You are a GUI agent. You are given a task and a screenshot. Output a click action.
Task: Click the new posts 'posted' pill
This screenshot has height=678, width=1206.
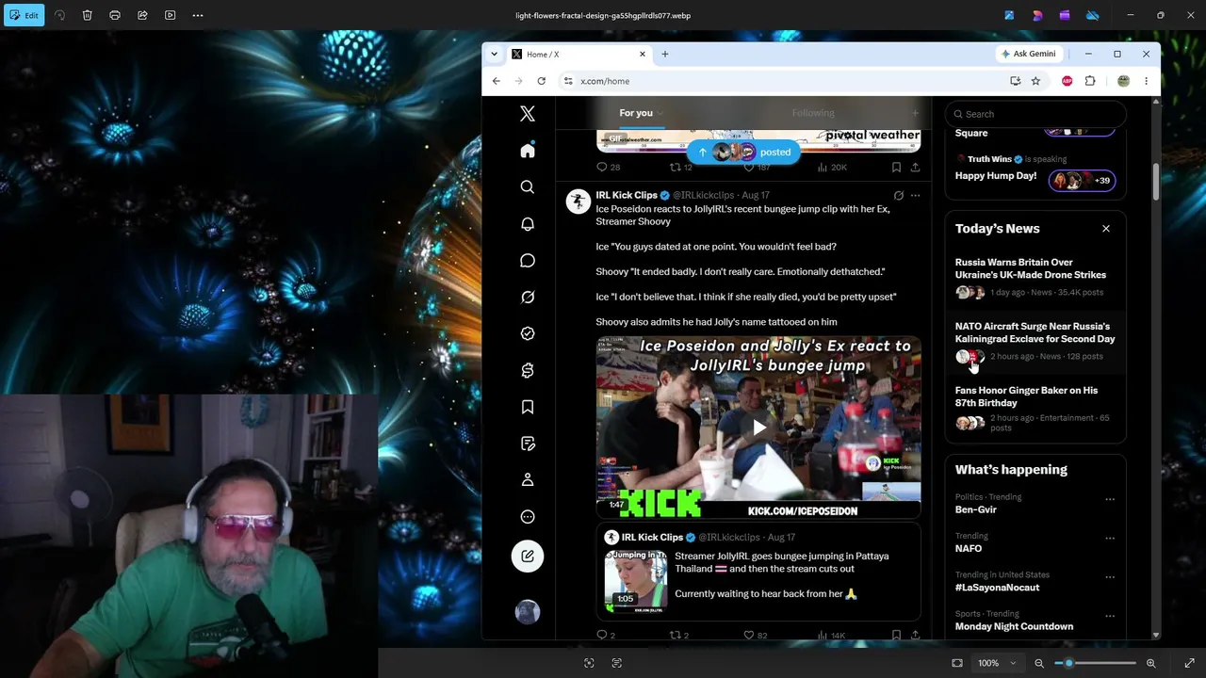743,152
